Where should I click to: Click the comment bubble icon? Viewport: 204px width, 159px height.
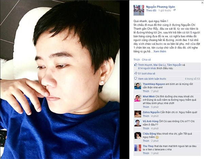(136, 78)
